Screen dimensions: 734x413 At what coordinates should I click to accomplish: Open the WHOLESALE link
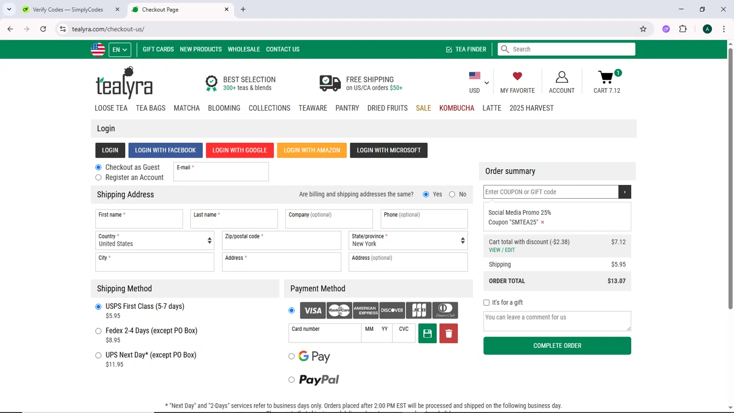(244, 49)
